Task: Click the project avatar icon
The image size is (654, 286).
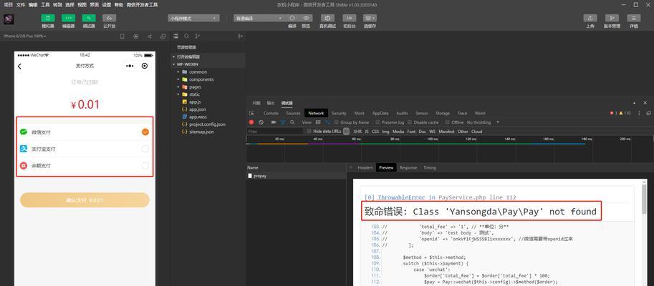Action: [9, 19]
